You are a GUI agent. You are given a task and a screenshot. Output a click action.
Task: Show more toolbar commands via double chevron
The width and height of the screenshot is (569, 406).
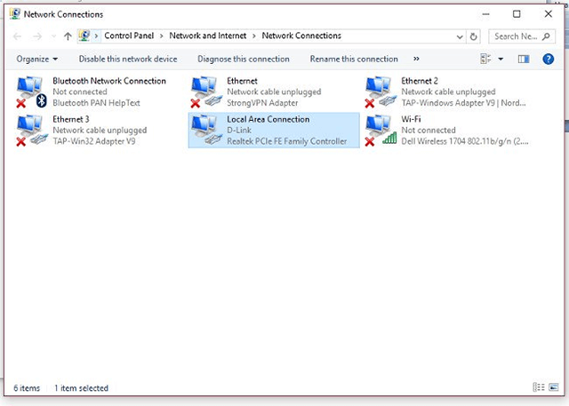(x=416, y=59)
